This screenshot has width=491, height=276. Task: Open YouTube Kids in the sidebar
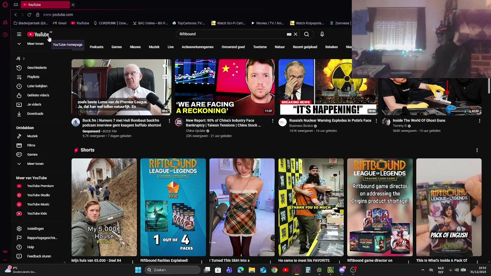pyautogui.click(x=37, y=214)
